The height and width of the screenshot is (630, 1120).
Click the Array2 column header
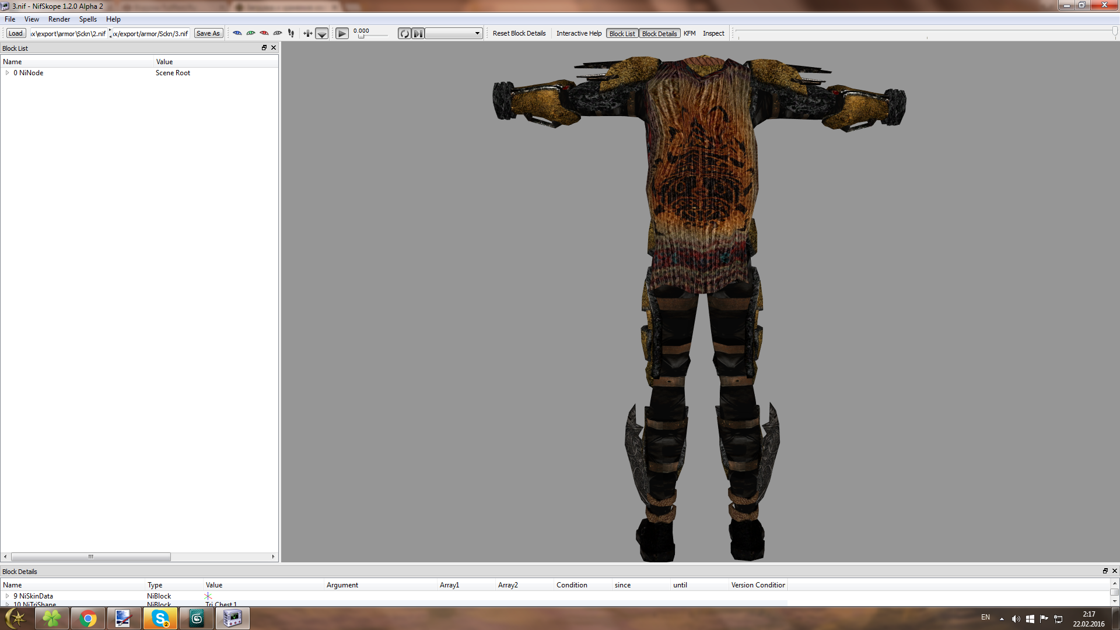click(x=524, y=585)
